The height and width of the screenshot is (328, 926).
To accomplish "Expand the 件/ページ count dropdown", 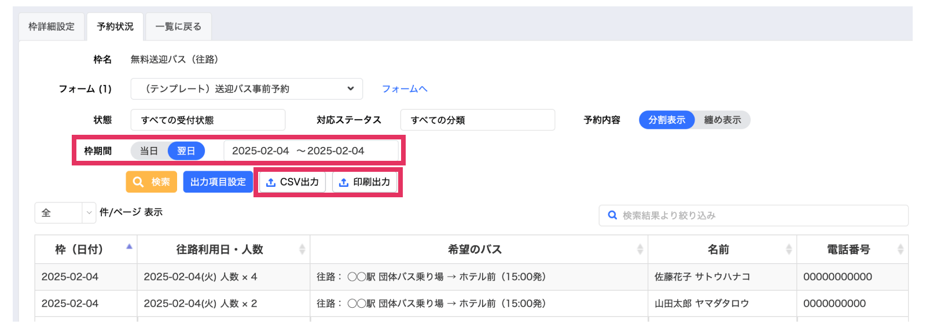I will point(89,213).
